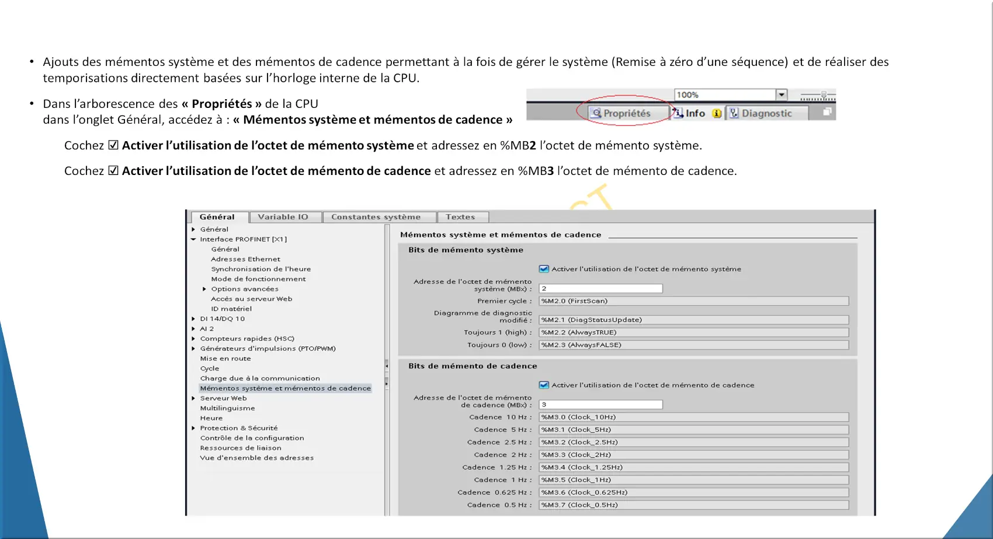The image size is (993, 539).
Task: Select Mise en route item
Action: click(225, 358)
